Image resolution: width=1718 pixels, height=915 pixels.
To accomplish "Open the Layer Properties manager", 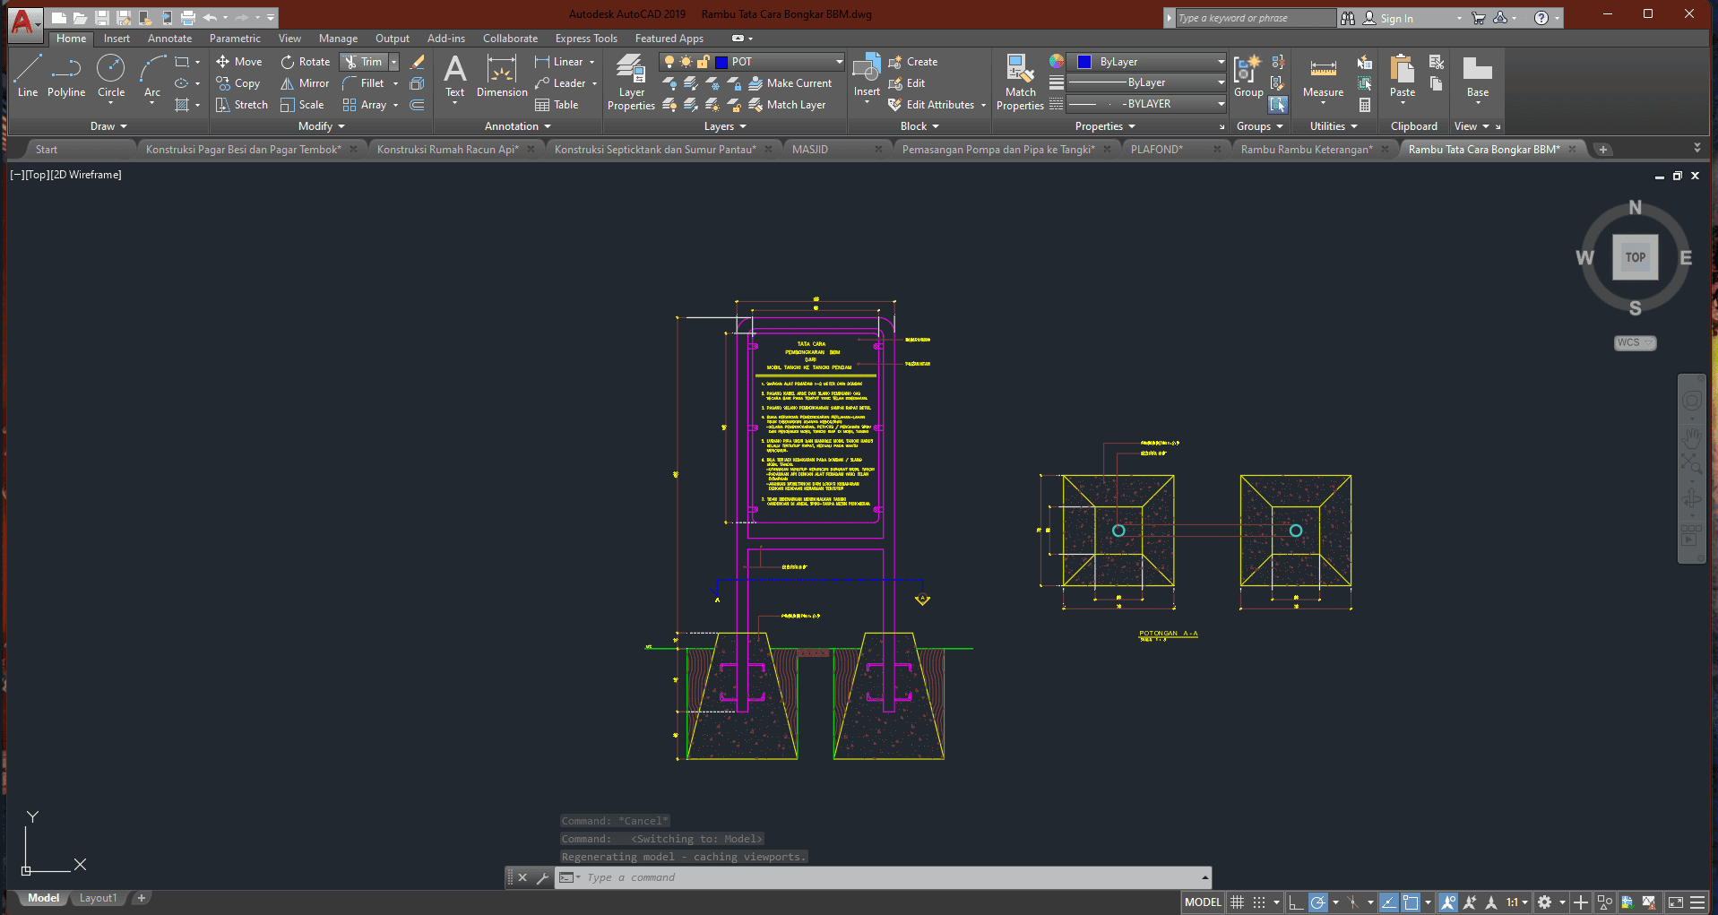I will point(631,82).
